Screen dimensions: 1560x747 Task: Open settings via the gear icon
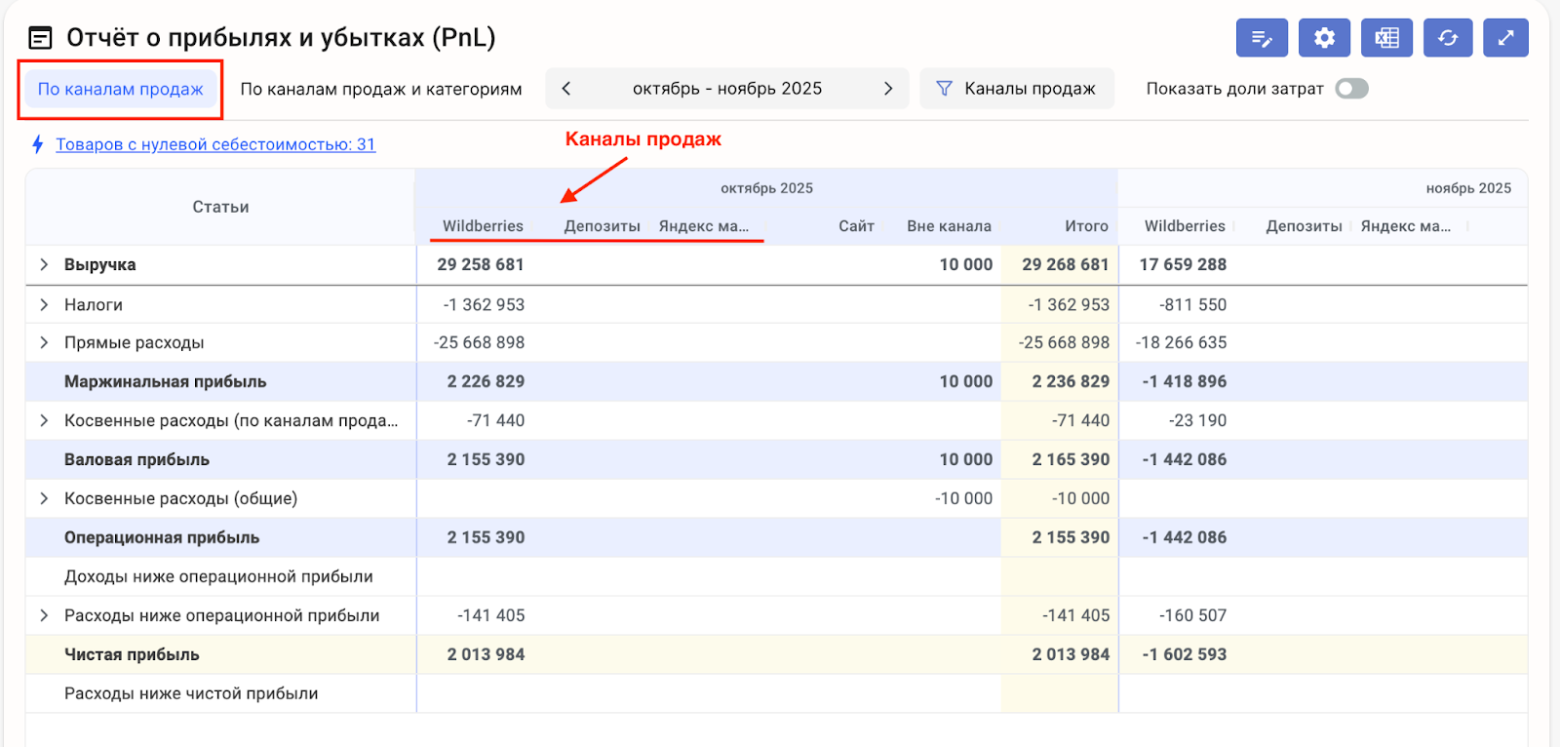tap(1324, 38)
